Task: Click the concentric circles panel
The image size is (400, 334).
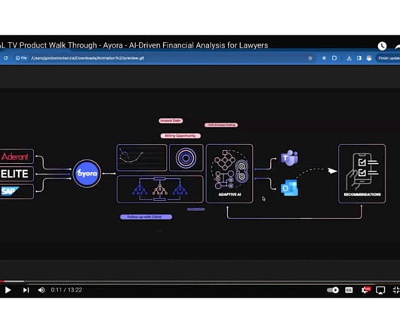Action: 186,157
